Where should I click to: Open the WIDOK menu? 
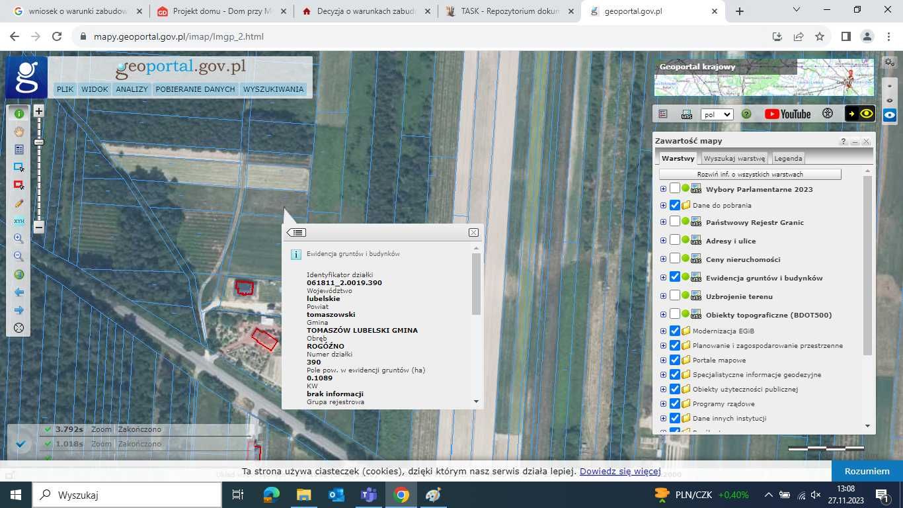[x=95, y=89]
